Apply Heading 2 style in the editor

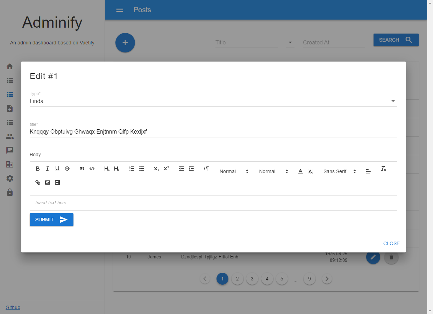tap(117, 169)
